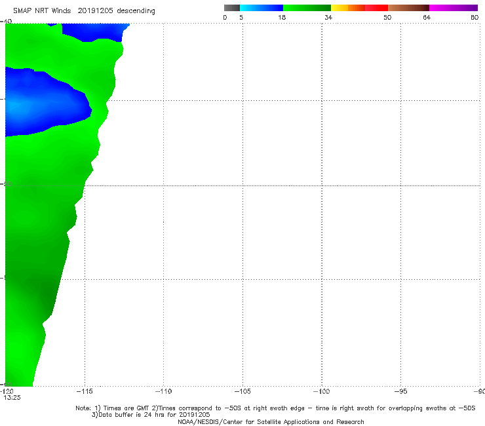Click the yellow-orange segment of the color bar

(x=348, y=8)
